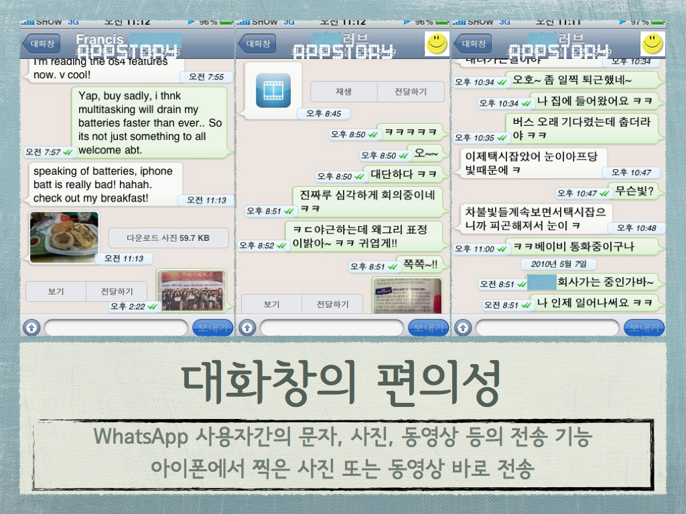Download the 59.7 KB photo
686x514 pixels.
tap(168, 238)
